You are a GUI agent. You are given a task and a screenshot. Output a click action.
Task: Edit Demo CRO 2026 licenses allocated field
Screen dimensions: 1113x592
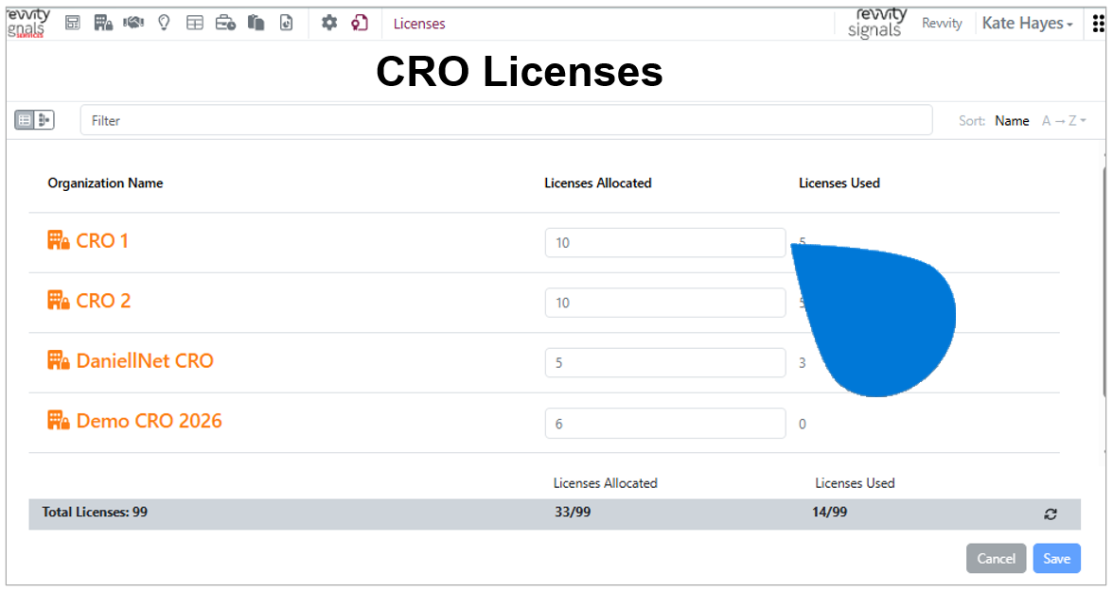click(665, 424)
